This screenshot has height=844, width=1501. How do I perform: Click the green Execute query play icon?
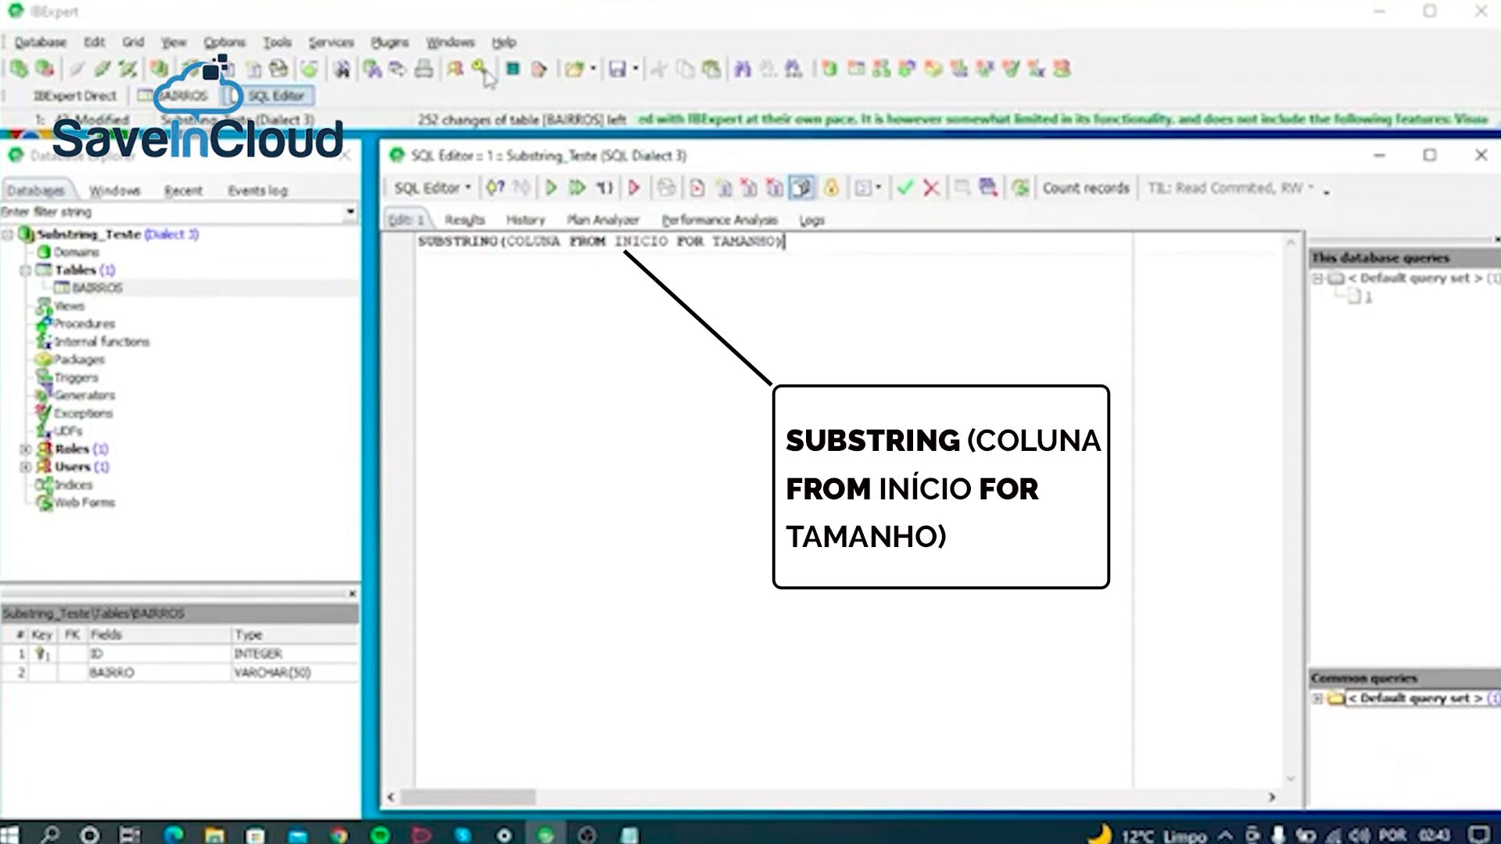tap(551, 188)
